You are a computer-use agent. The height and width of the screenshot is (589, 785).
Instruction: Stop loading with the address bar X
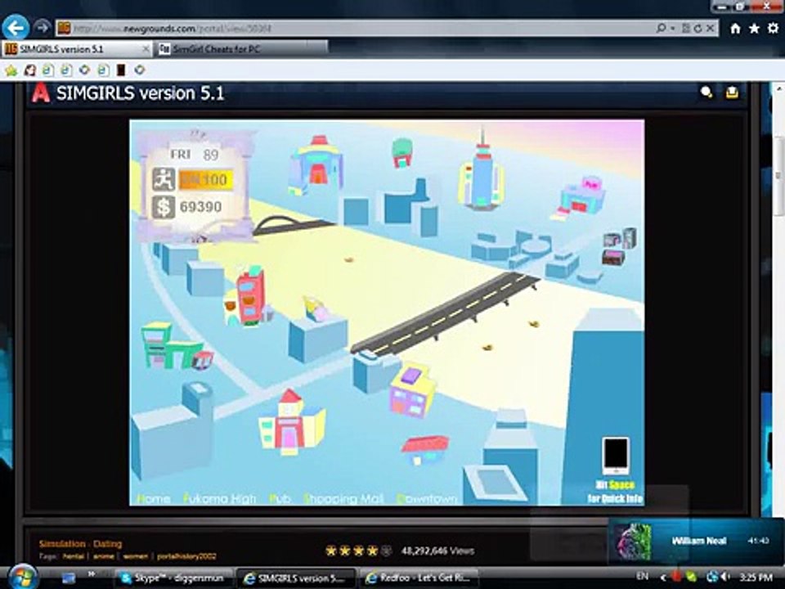710,28
